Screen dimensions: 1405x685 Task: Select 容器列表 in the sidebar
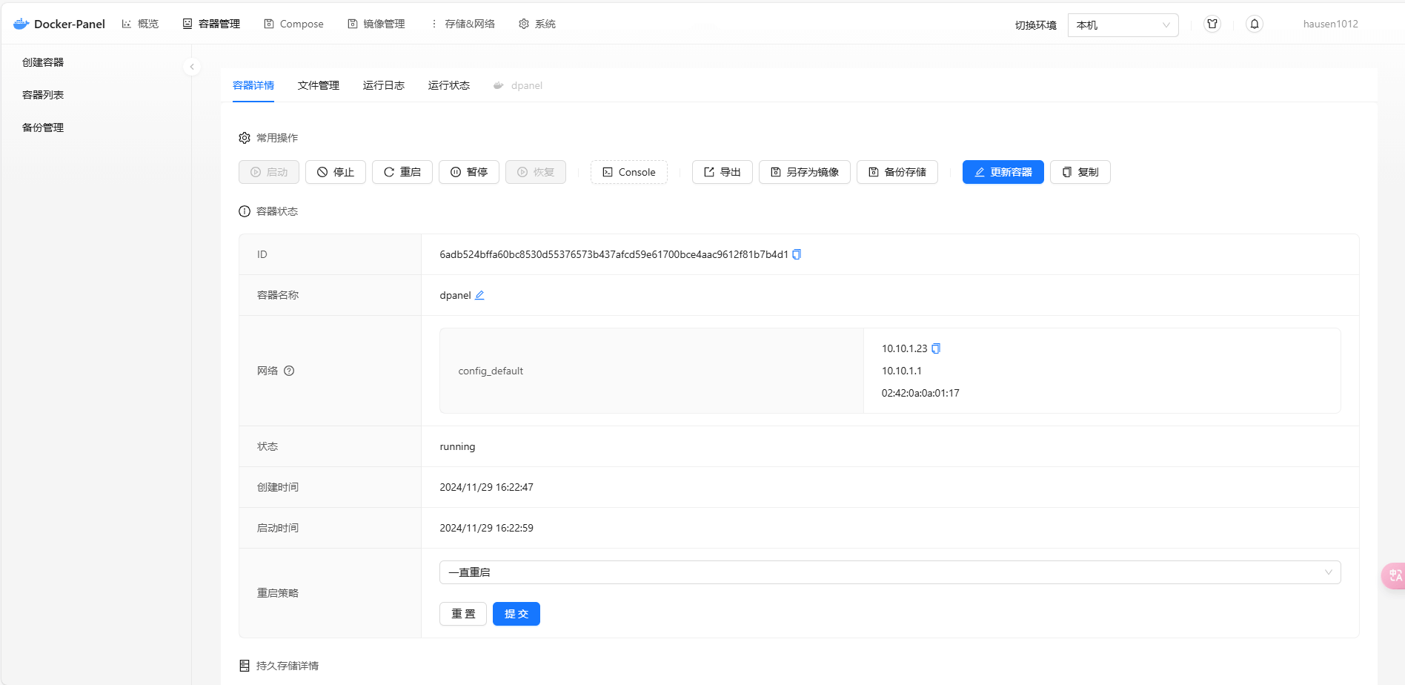42,94
